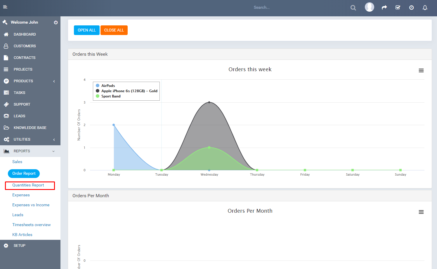Click the Reports area chart icon
This screenshot has height=269, width=437.
6,151
